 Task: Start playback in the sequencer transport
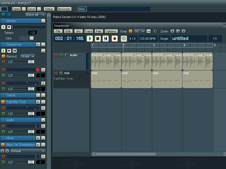tap(90, 39)
